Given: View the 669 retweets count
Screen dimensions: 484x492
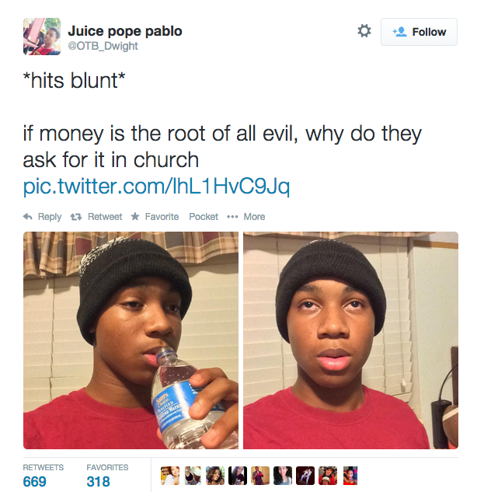Looking at the screenshot, I should pyautogui.click(x=34, y=481).
